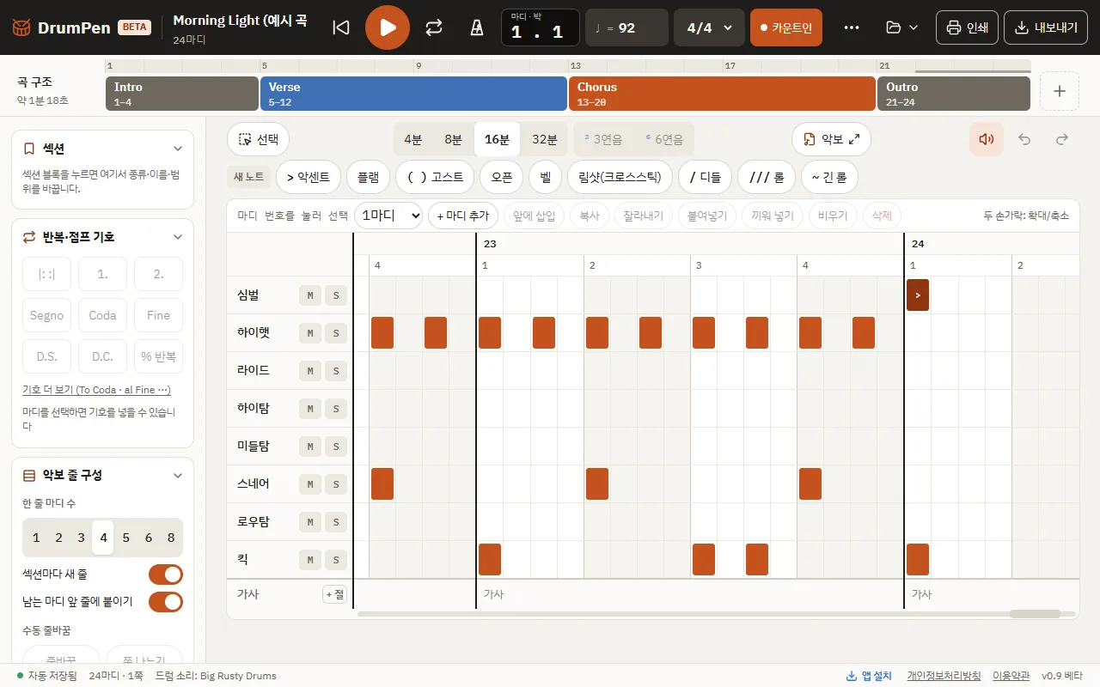This screenshot has width=1100, height=687.
Task: Toggle loop playback icon
Action: [x=434, y=27]
